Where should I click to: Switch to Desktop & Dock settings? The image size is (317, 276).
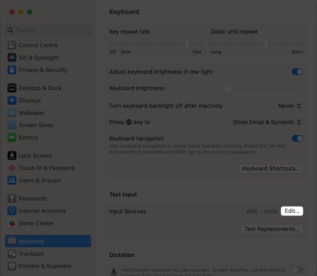click(40, 88)
